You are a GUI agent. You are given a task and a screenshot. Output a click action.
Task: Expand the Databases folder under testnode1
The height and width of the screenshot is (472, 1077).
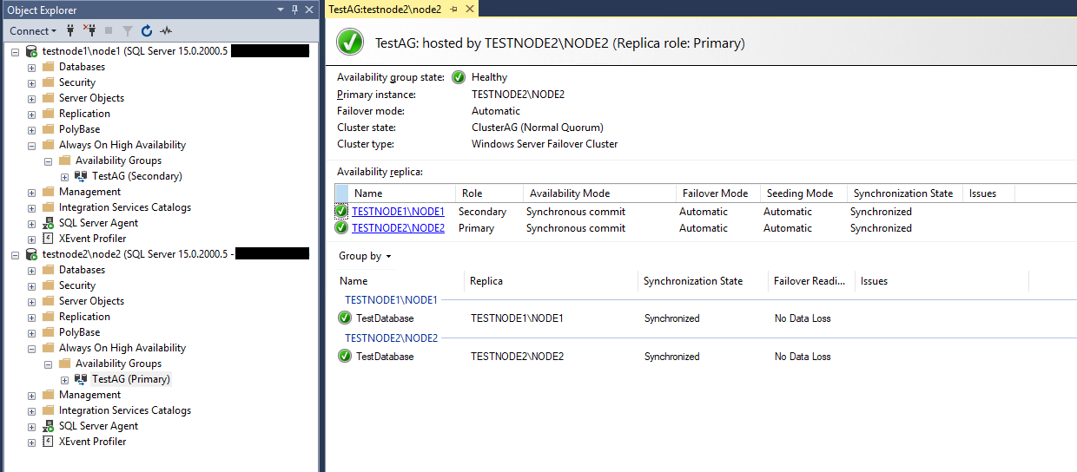pos(31,67)
